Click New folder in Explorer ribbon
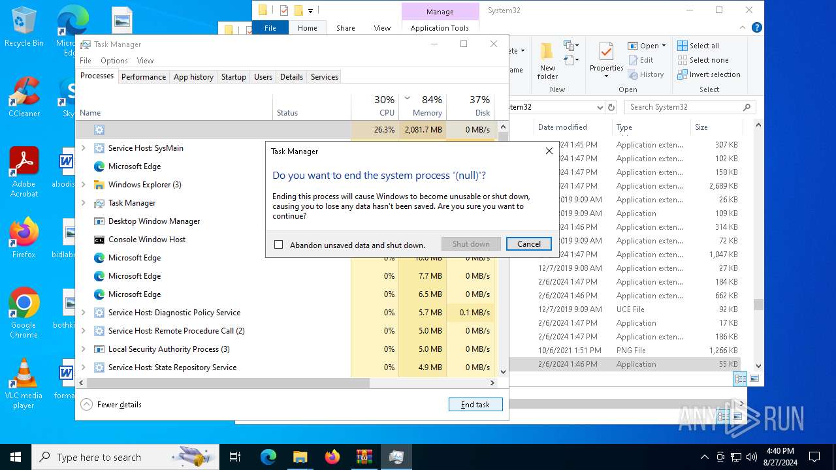This screenshot has width=836, height=470. pos(547,62)
